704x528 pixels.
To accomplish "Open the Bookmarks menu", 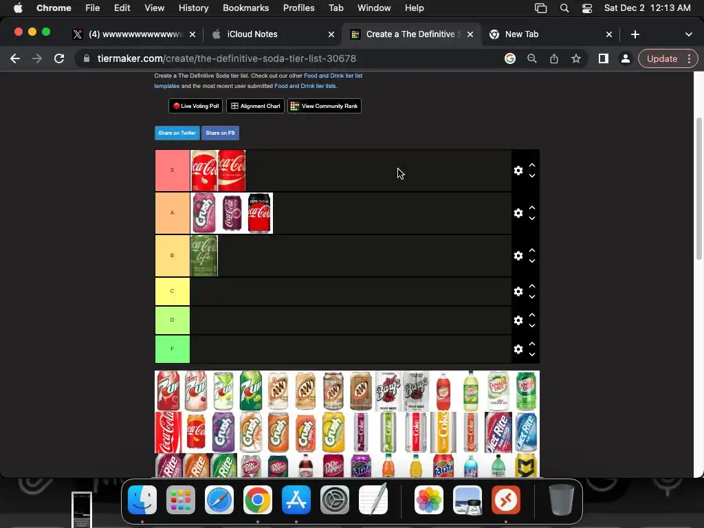I will pos(245,8).
